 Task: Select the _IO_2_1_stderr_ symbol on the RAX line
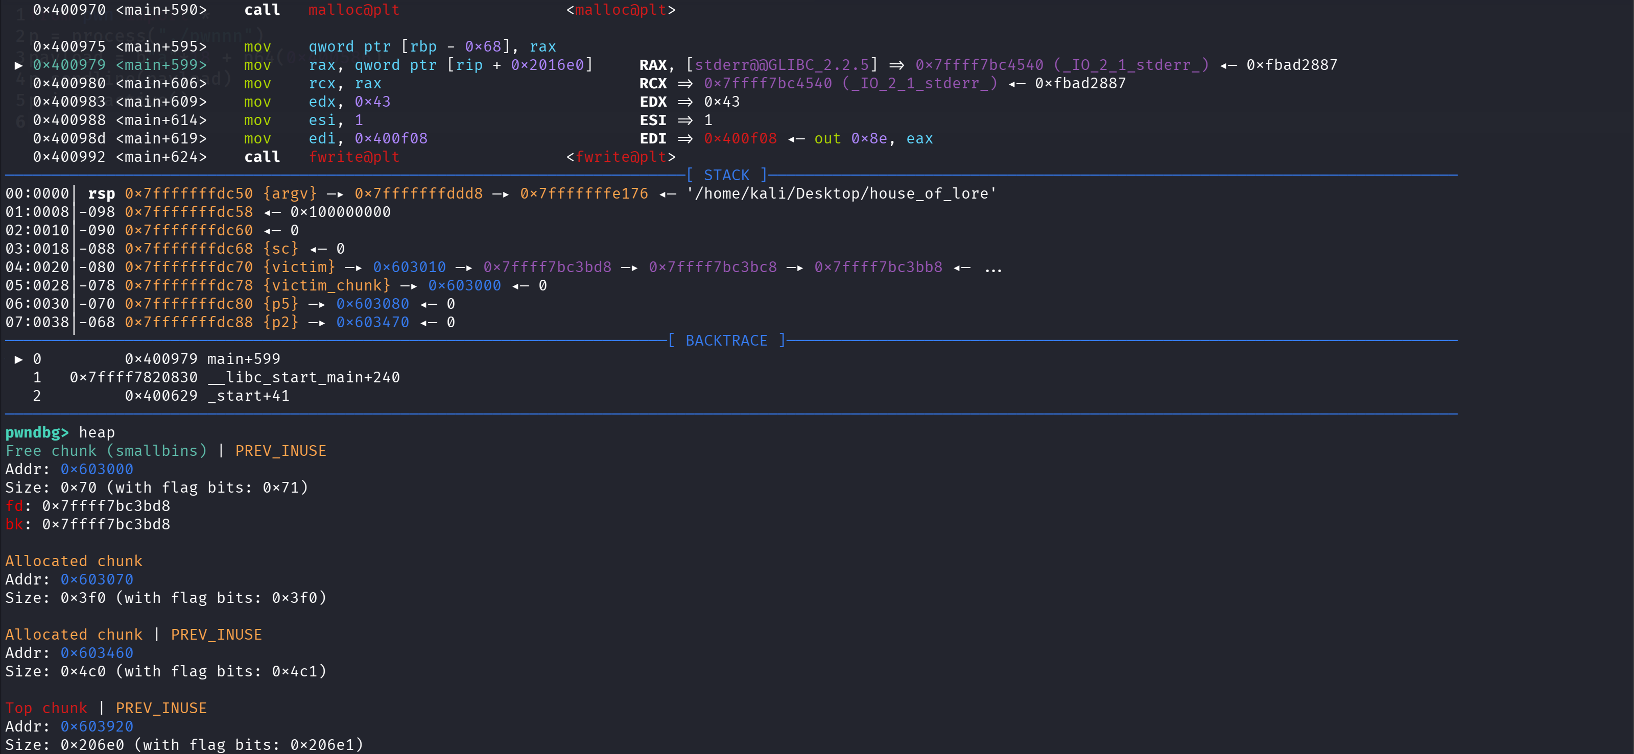click(1131, 65)
